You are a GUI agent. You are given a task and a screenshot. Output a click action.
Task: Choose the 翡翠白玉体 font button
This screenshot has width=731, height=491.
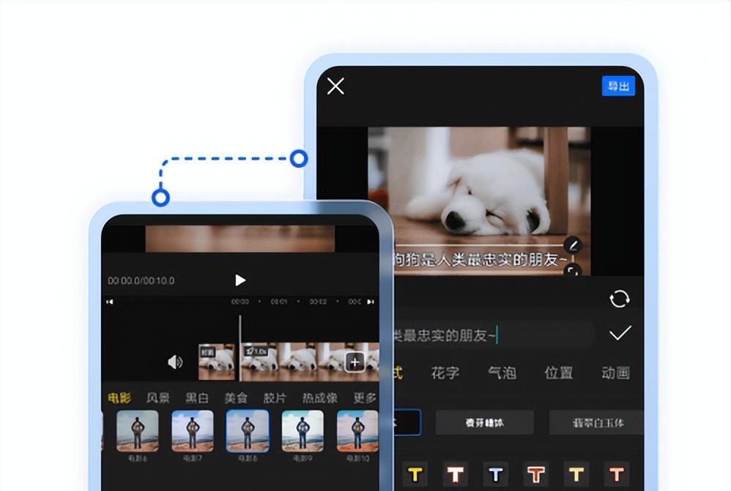click(597, 422)
